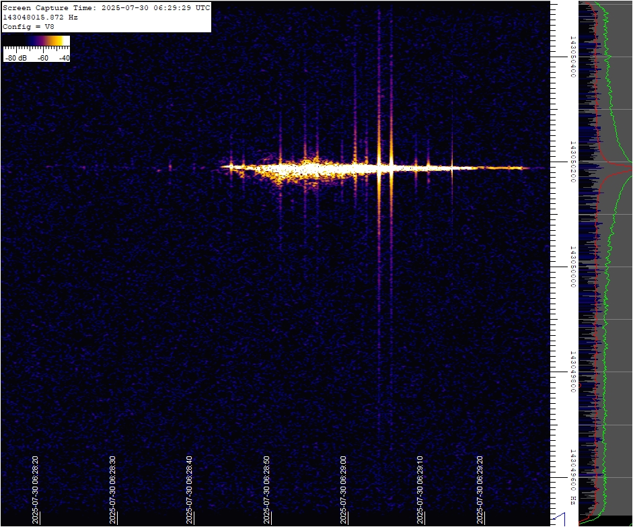633x527 pixels.
Task: Select the 143048015.872 Hz frequency readout
Action: pos(40,17)
